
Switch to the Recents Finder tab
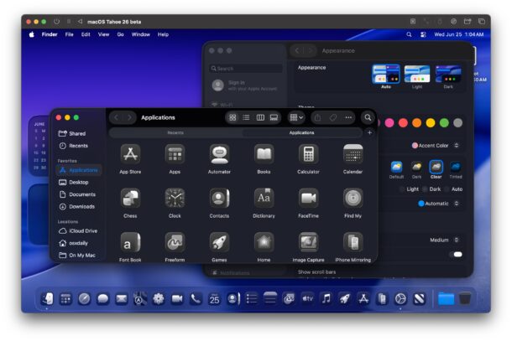pyautogui.click(x=175, y=132)
